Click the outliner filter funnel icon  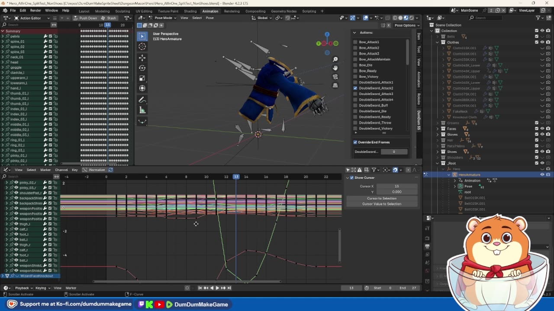point(538,18)
